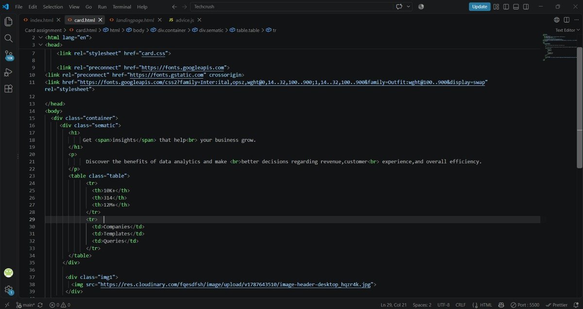583x309 pixels.
Task: Click the globe preview icon in editor toolbar
Action: [557, 20]
